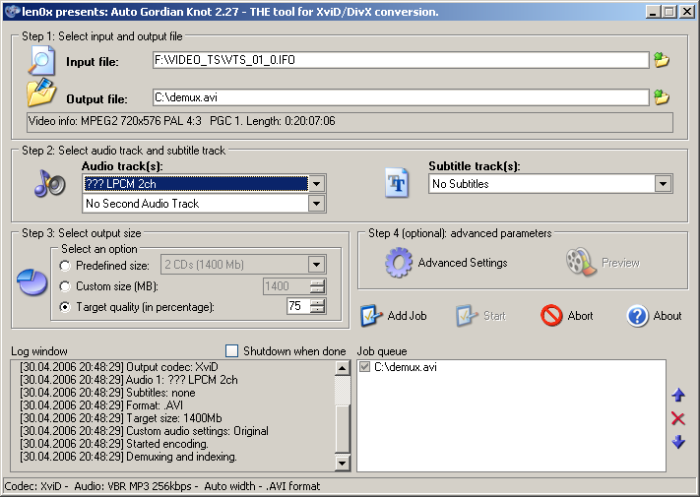The image size is (700, 497).
Task: Select the Custom size (MB) radio button
Action: (x=65, y=286)
